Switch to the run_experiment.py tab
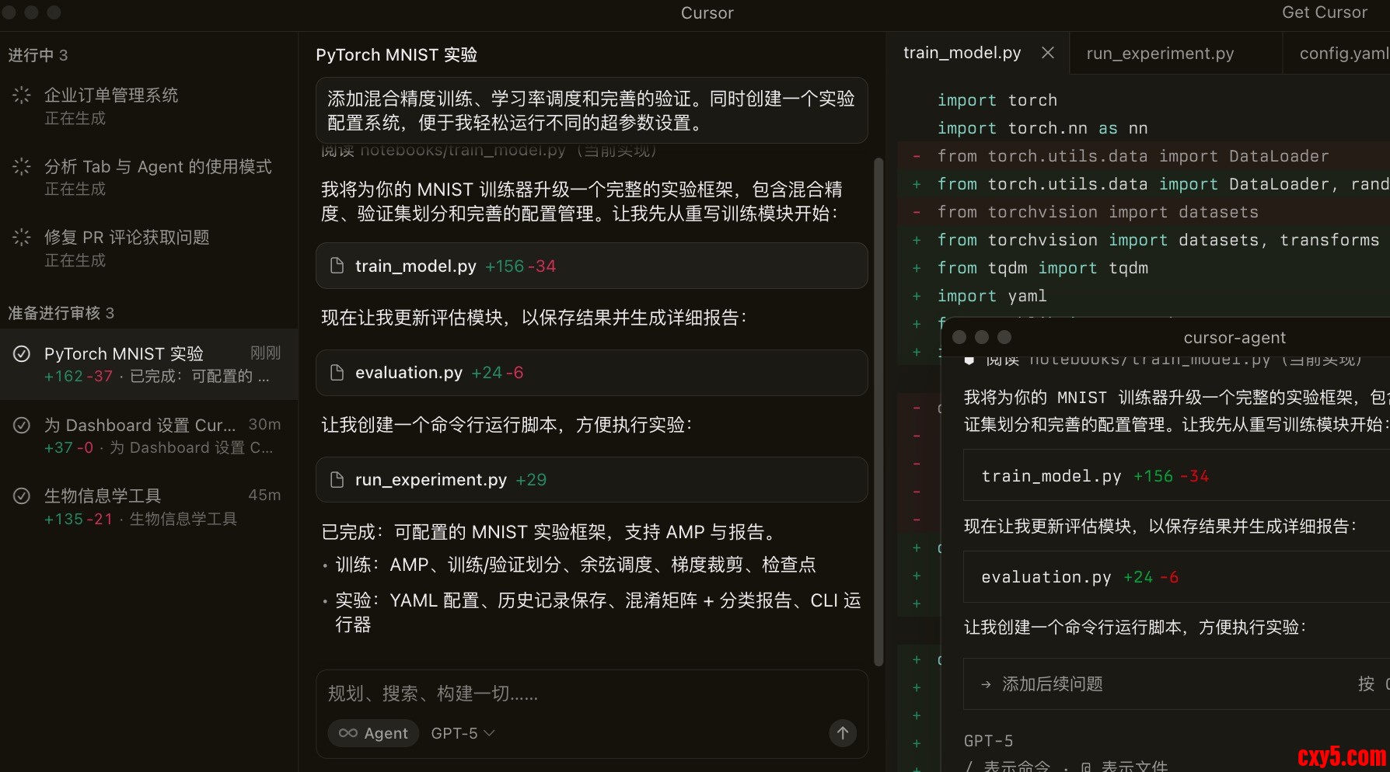 click(x=1160, y=54)
